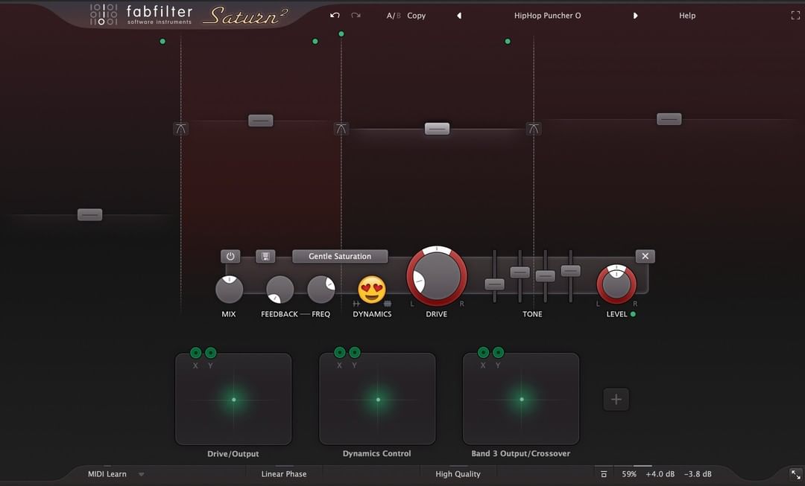The image size is (805, 486).
Task: Click the band save preset floppy icon
Action: (x=265, y=256)
